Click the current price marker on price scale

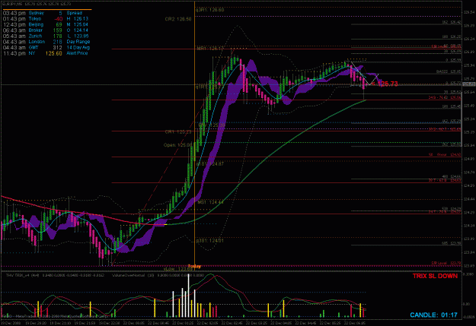click(x=469, y=84)
